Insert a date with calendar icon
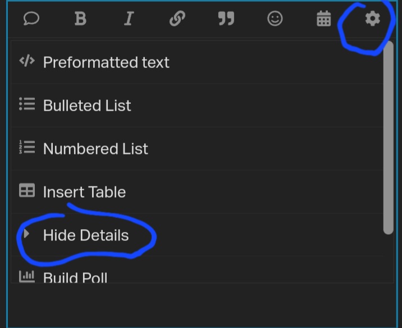This screenshot has height=328, width=402. pos(324,19)
